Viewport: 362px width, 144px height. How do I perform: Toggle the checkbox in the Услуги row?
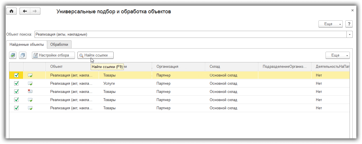16,84
